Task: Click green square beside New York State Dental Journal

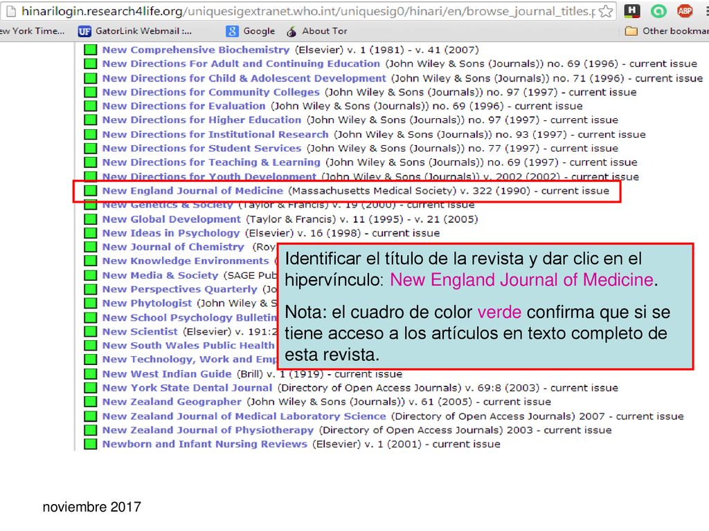Action: click(x=91, y=389)
